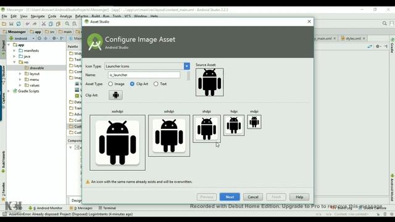
Task: Click the scroll-from-source icon in Project panel
Action: pos(39,38)
